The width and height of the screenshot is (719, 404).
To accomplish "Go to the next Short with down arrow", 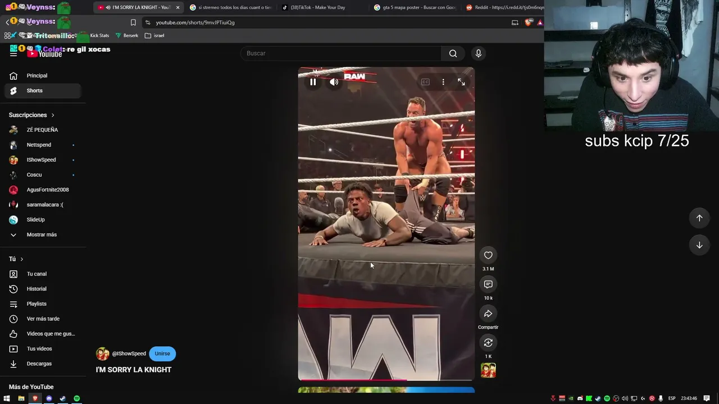I will coord(699,245).
